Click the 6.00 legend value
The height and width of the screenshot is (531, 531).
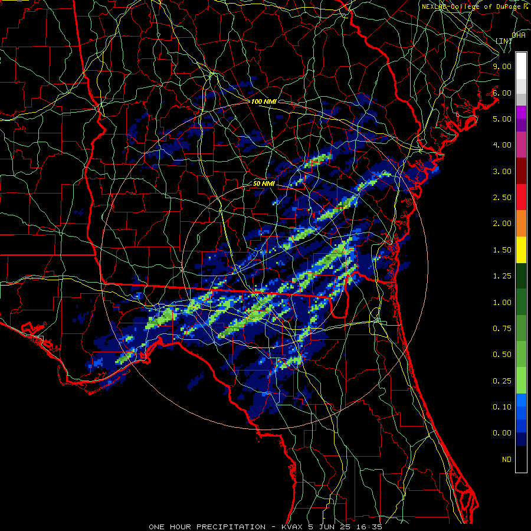pyautogui.click(x=502, y=93)
